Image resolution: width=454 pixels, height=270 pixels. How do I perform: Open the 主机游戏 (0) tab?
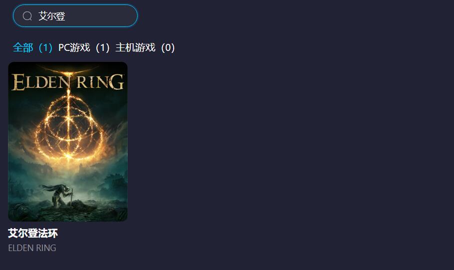[x=145, y=47]
